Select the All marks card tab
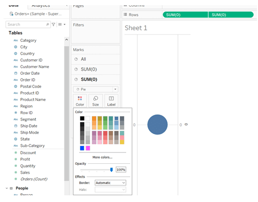258x202 pixels. [95, 59]
